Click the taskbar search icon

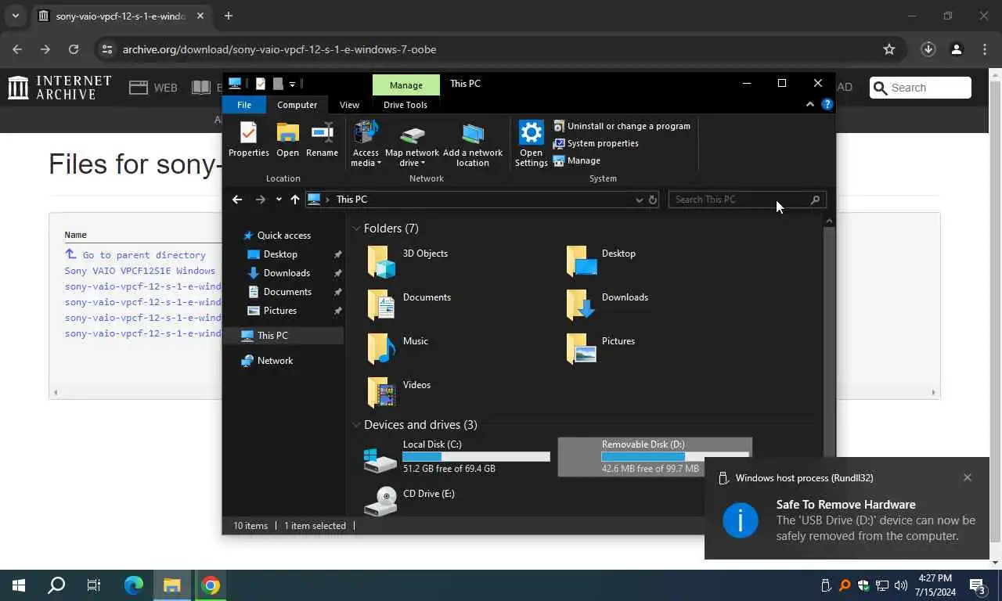coord(56,585)
